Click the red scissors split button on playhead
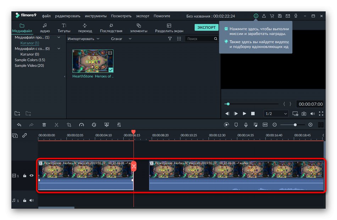This screenshot has width=337, height=220. tap(134, 166)
